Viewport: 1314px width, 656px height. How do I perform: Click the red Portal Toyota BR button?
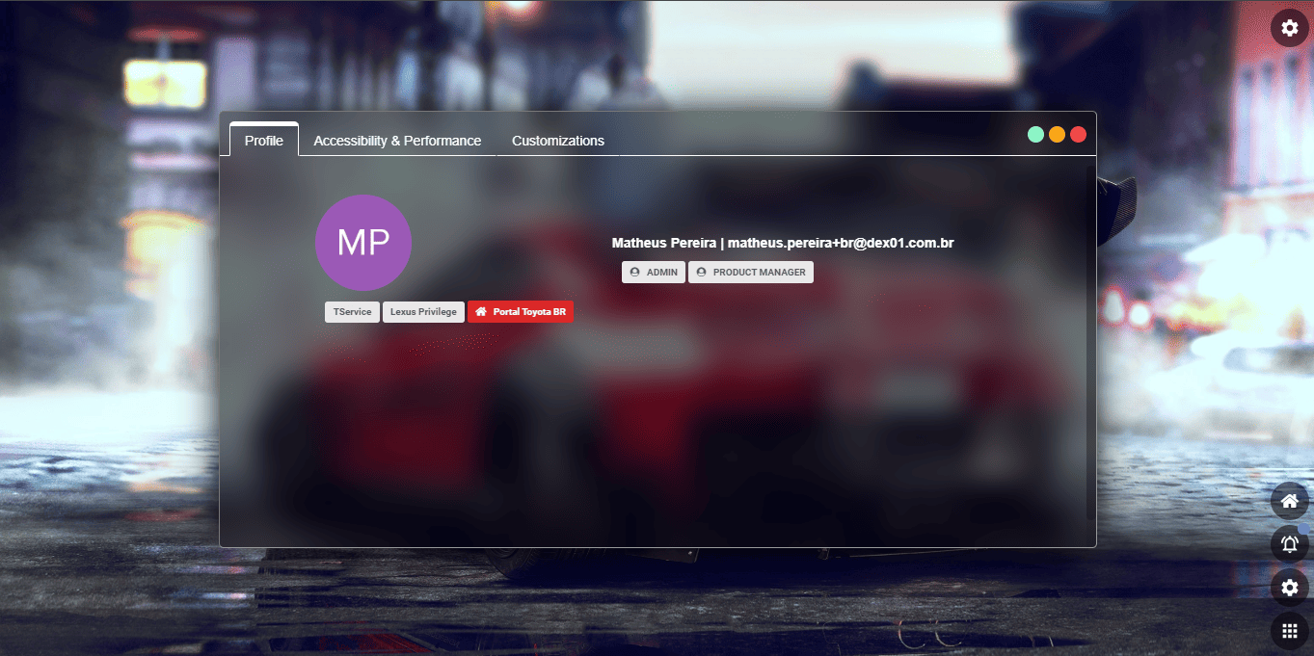click(x=521, y=312)
